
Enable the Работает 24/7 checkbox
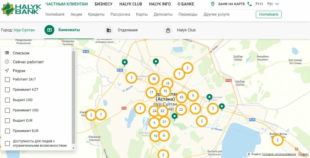[x=7, y=79]
